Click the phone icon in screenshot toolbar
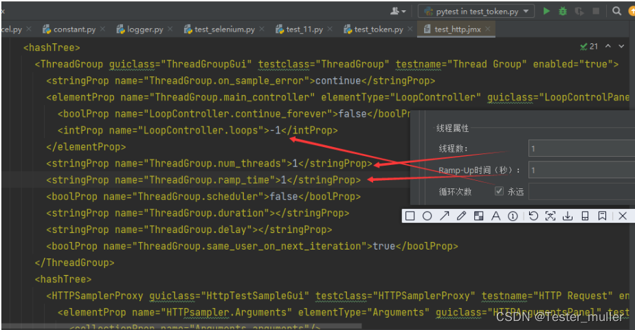The width and height of the screenshot is (635, 330). (585, 217)
